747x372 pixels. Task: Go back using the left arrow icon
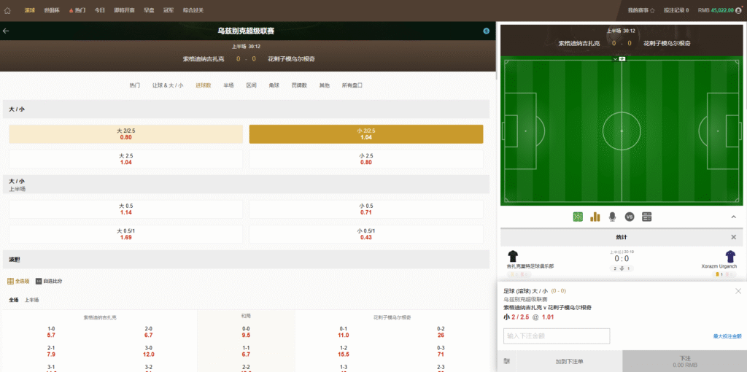coord(7,31)
